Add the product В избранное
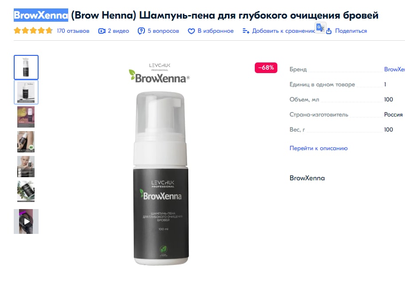 [215, 31]
